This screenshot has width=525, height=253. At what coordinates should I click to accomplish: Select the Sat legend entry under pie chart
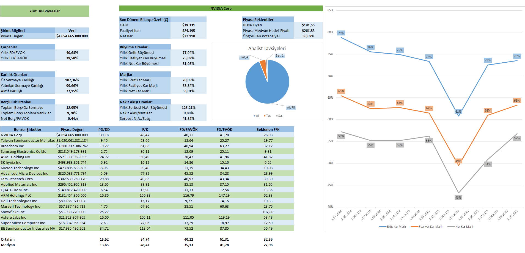(x=280, y=116)
